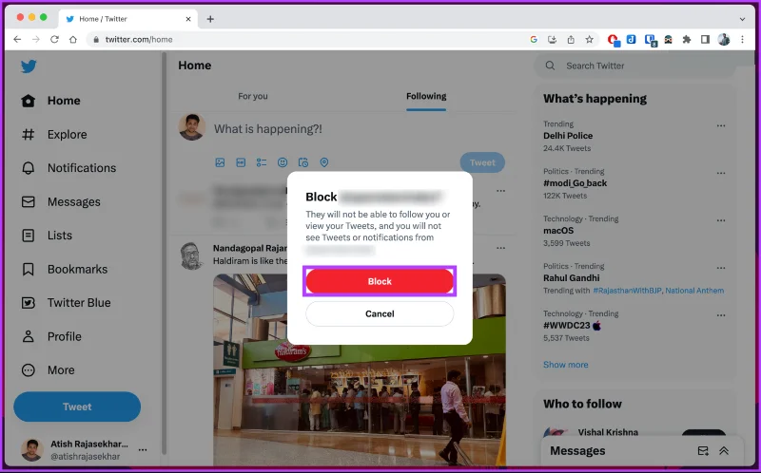Confirm with the red Block button
Image resolution: width=761 pixels, height=473 pixels.
tap(380, 281)
